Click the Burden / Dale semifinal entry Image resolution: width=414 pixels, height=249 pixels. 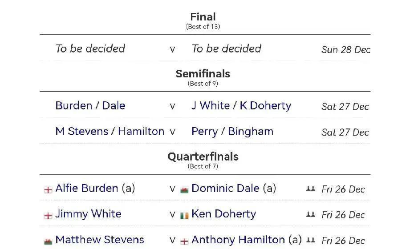pos(90,106)
